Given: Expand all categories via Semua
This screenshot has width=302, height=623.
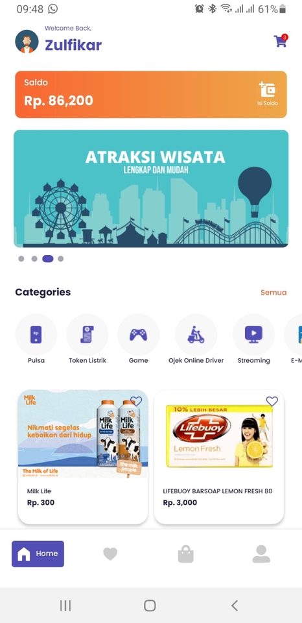Looking at the screenshot, I should click(x=273, y=293).
